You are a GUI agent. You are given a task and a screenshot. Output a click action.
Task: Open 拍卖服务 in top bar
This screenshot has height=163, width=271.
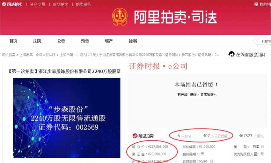[83, 4]
